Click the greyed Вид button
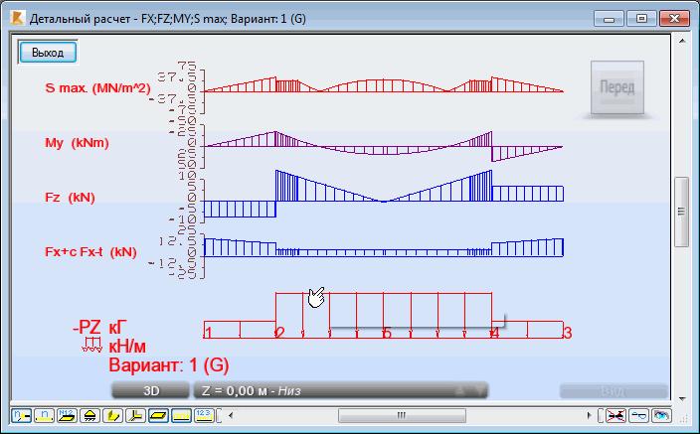The width and height of the screenshot is (700, 434). point(613,391)
